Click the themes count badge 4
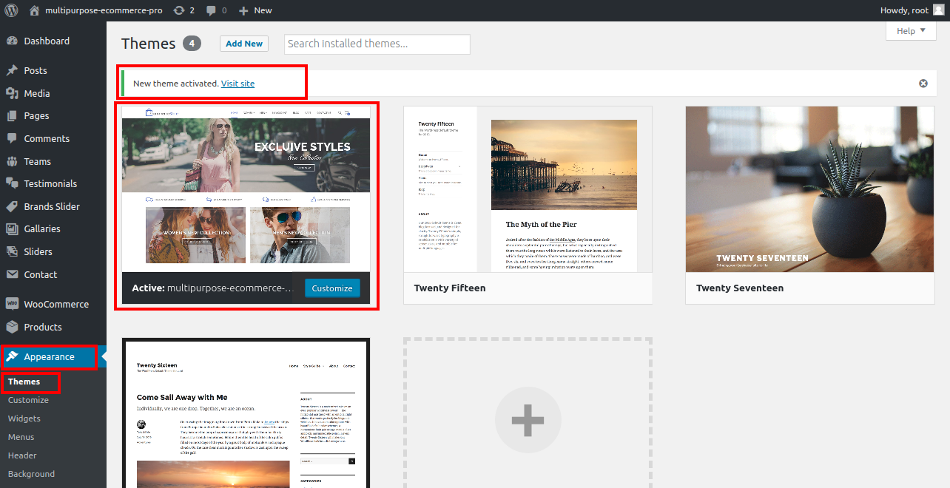Screen dimensions: 950x488 click(x=192, y=44)
